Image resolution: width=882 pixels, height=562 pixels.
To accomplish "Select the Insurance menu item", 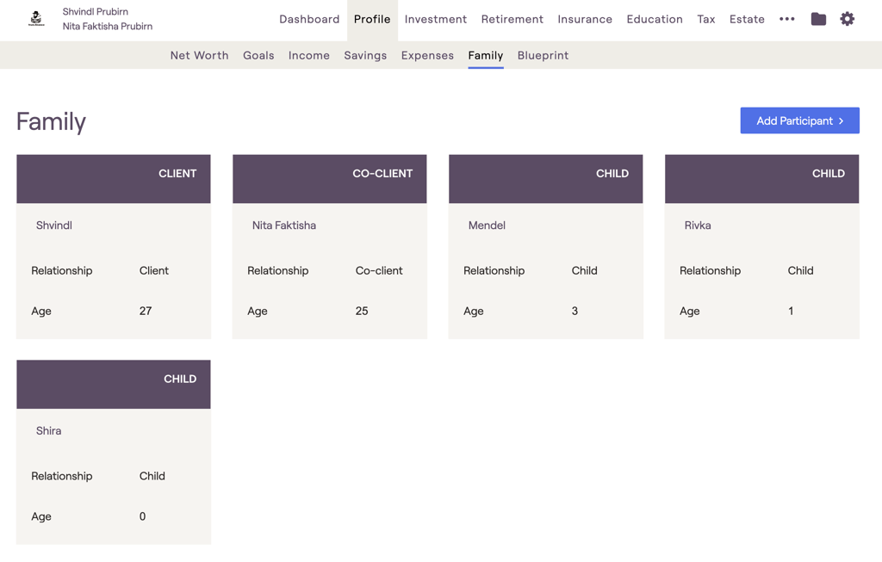I will [x=585, y=19].
